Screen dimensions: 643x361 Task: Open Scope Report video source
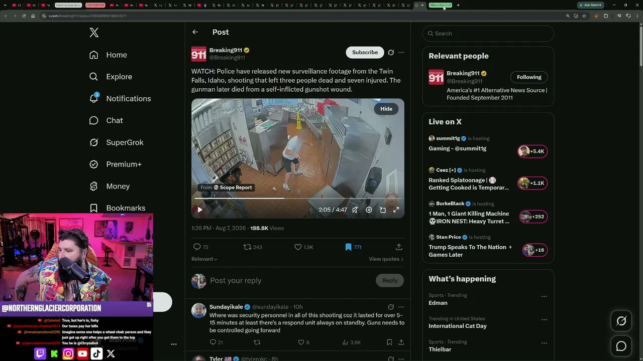(x=226, y=188)
